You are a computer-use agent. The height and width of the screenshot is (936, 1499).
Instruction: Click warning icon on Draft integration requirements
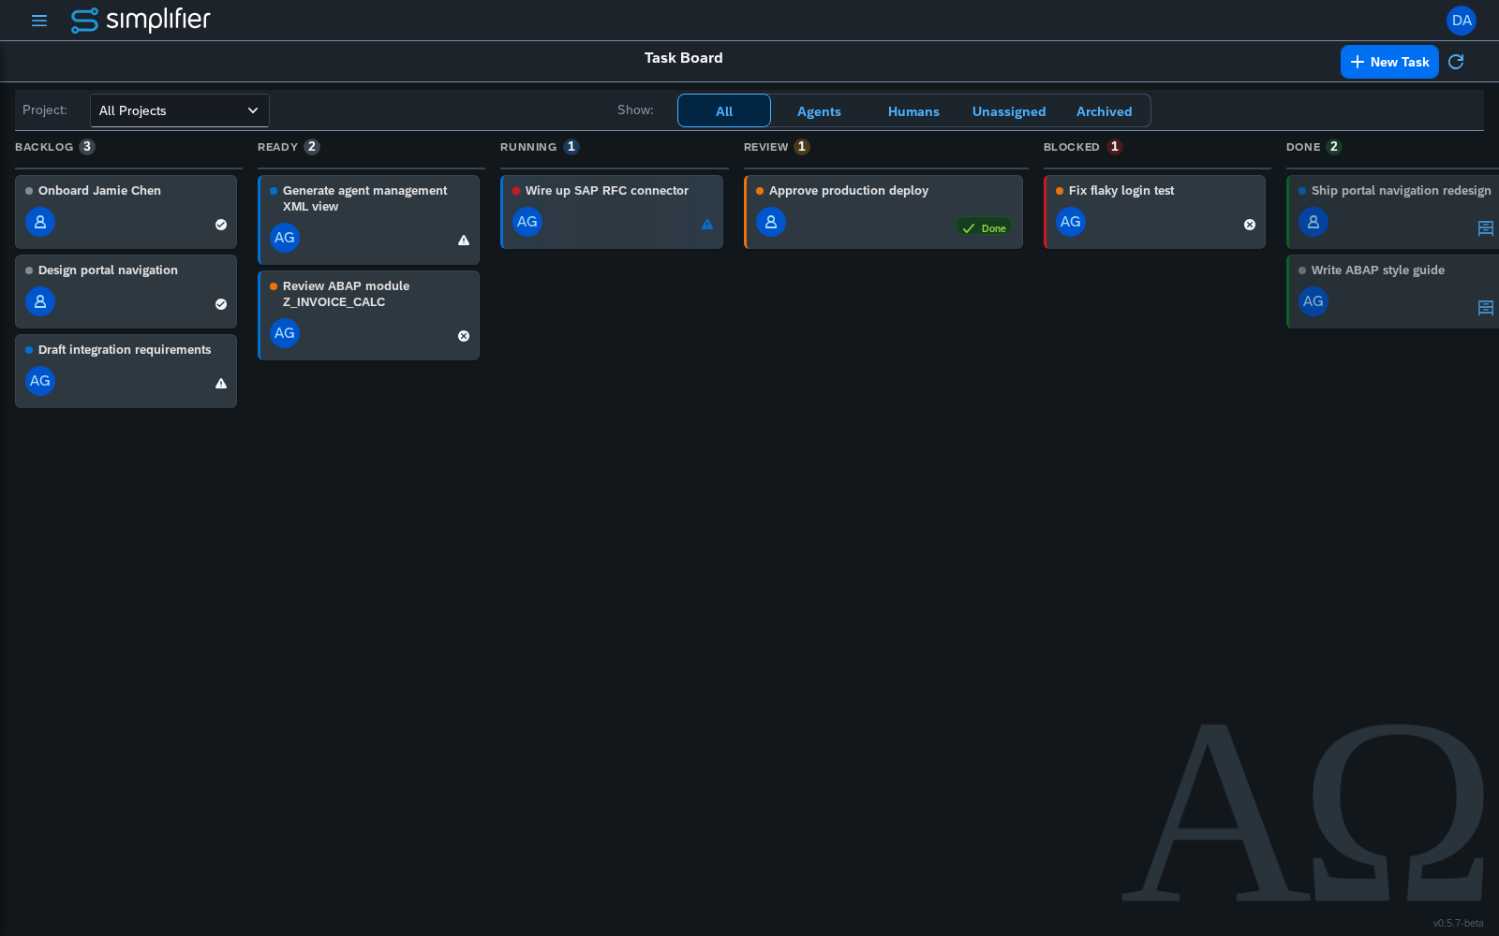click(x=221, y=384)
